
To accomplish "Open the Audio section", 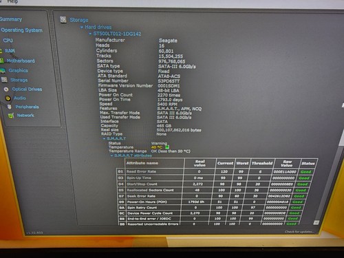I will point(20,98).
